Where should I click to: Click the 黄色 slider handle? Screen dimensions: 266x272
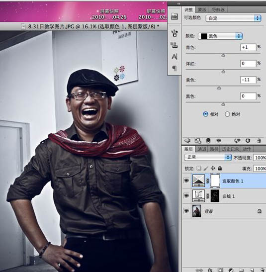tap(219, 88)
